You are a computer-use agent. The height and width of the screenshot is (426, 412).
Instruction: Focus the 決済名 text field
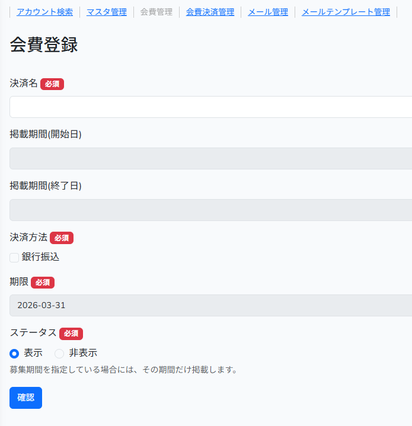click(x=210, y=107)
